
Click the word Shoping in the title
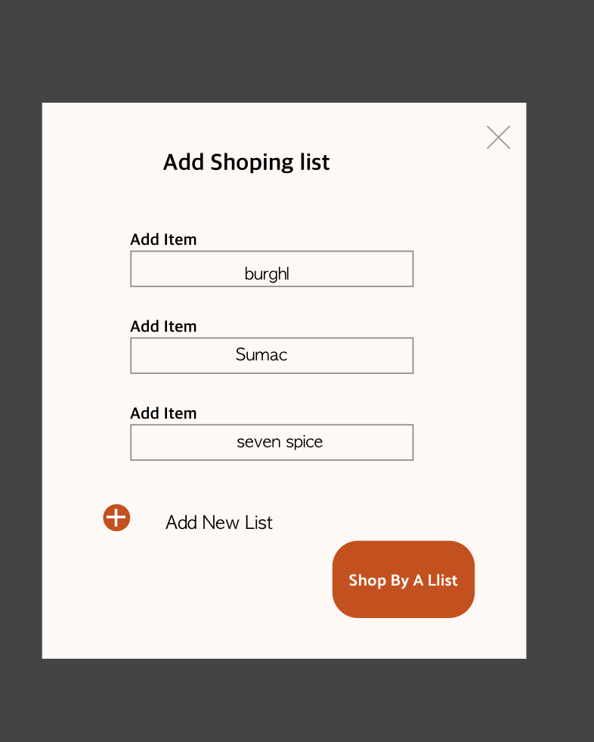[x=252, y=162]
